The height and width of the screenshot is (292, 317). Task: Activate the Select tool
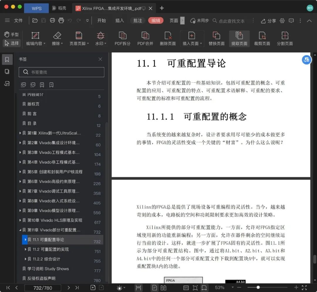click(12, 43)
